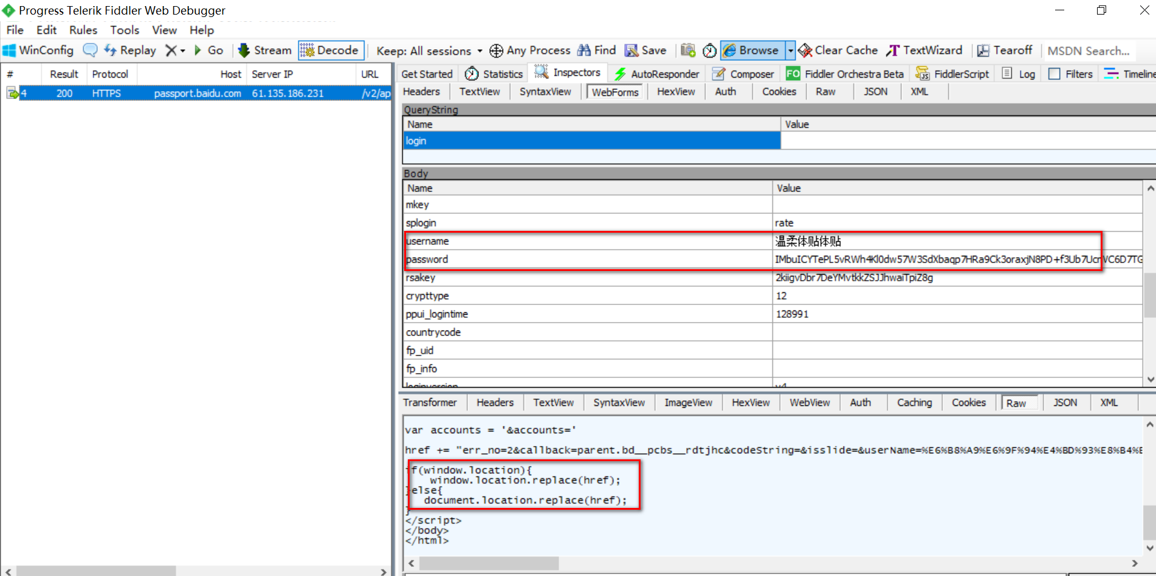1156x576 pixels.
Task: Open the AutoResponder tab
Action: pos(656,74)
